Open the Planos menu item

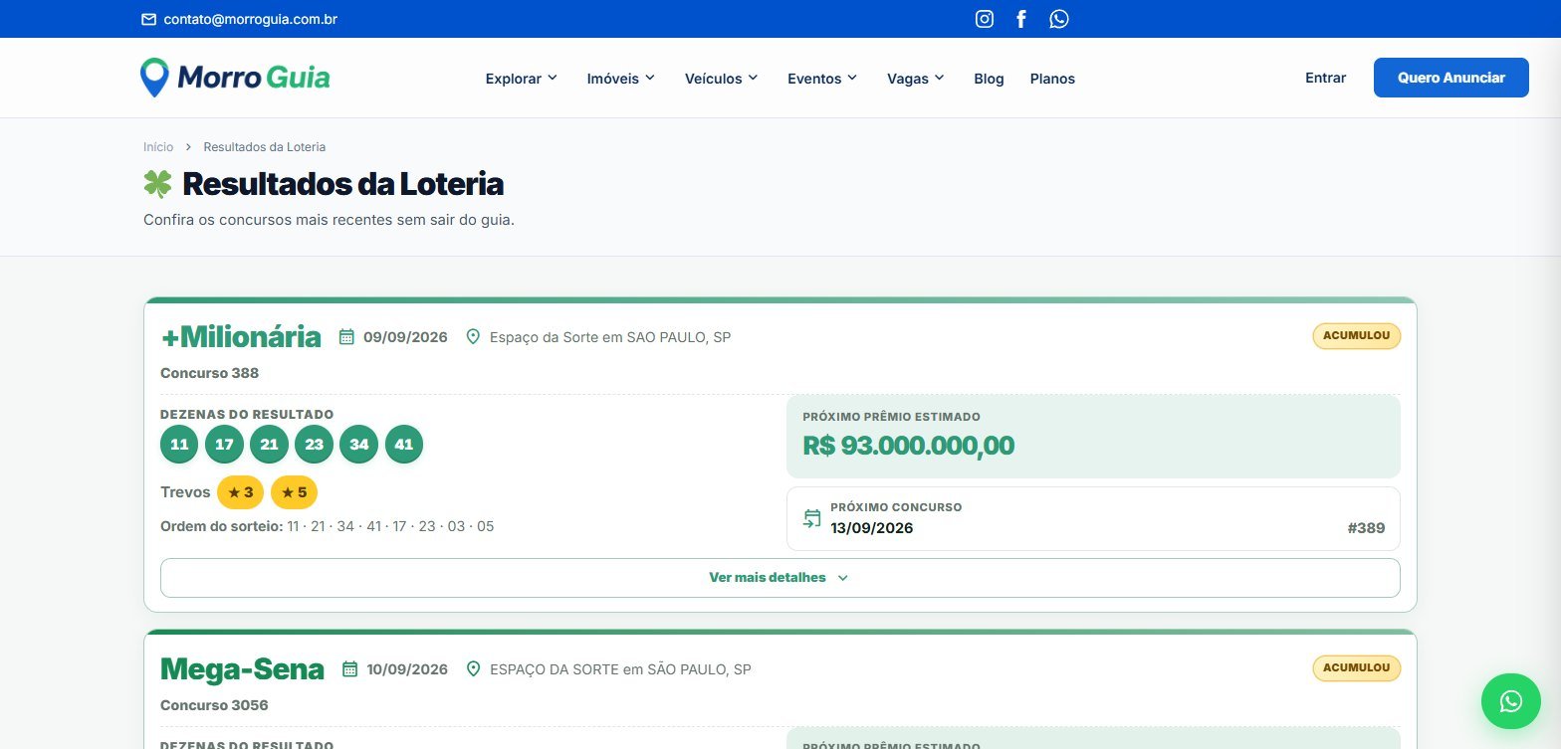pyautogui.click(x=1052, y=79)
